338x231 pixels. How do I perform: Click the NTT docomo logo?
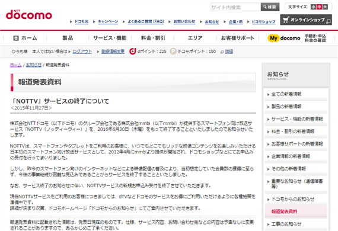pyautogui.click(x=29, y=15)
